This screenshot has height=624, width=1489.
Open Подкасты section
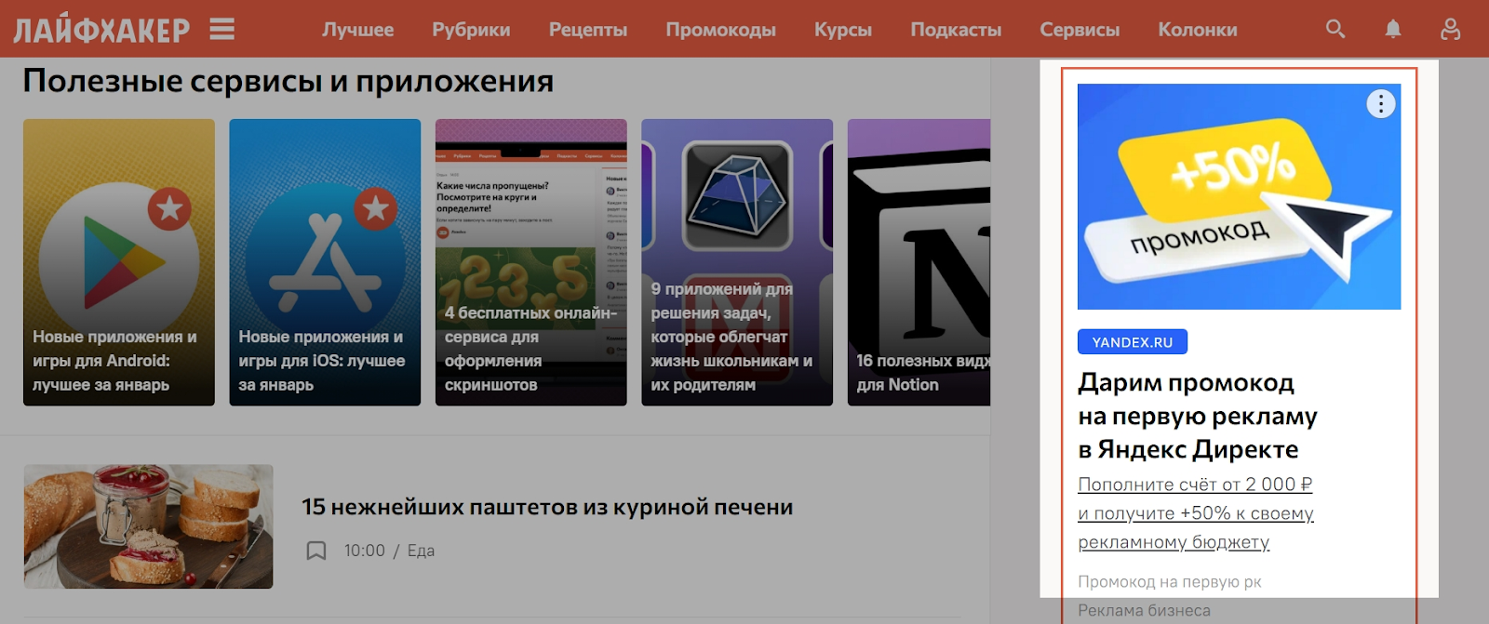[x=956, y=30]
